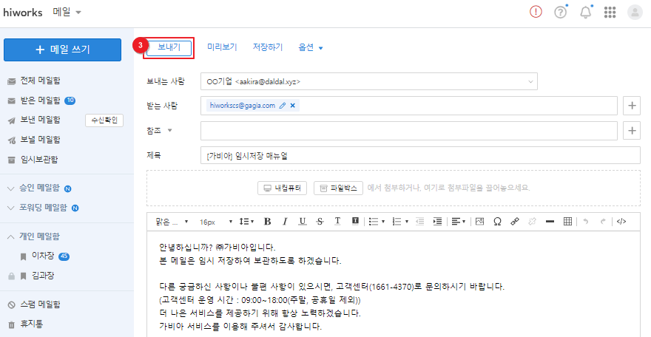Click 내컴퓨터 to attach a file

point(282,188)
